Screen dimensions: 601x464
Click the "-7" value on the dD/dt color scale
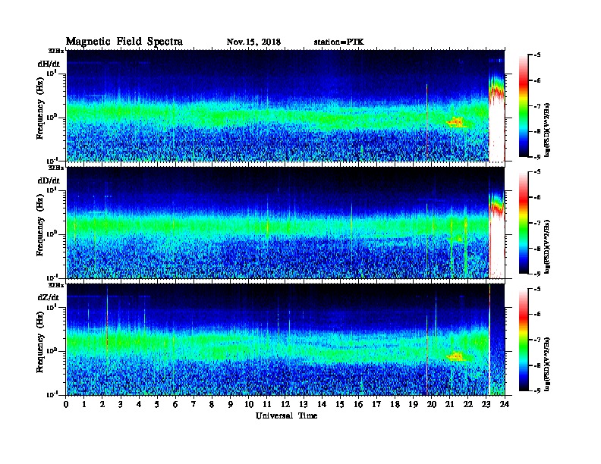point(537,223)
